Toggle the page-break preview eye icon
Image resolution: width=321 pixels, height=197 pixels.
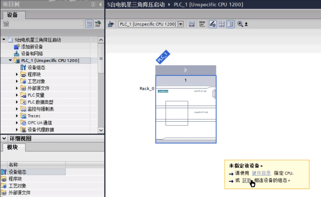[x=213, y=24]
